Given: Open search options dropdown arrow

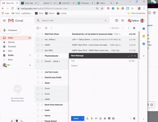Looking at the screenshot, I should pos(106,20).
